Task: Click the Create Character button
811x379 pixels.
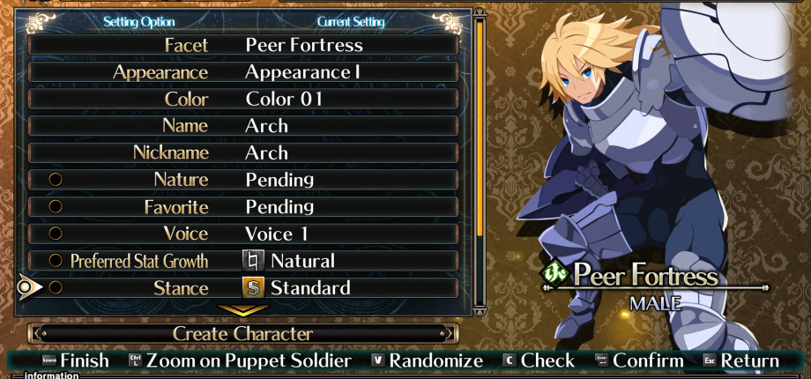Action: [243, 333]
